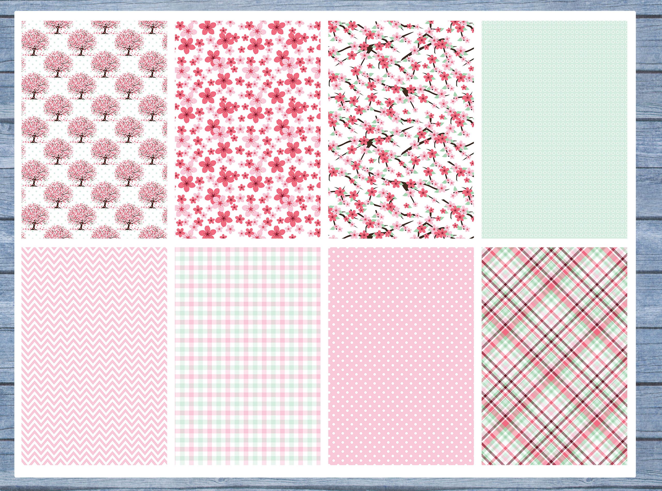
Task: Select the cherry blossom trees pattern paper
Action: 94,129
